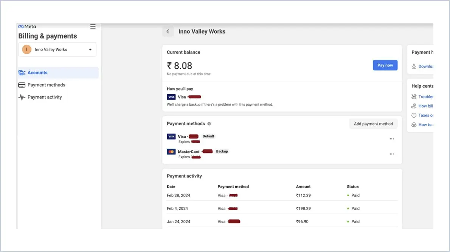Click the Taxes info circle icon

point(414,115)
